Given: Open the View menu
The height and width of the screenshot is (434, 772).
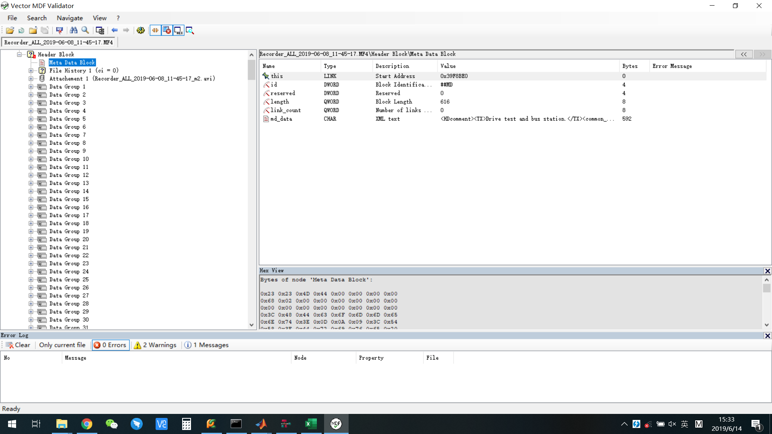Looking at the screenshot, I should (99, 18).
